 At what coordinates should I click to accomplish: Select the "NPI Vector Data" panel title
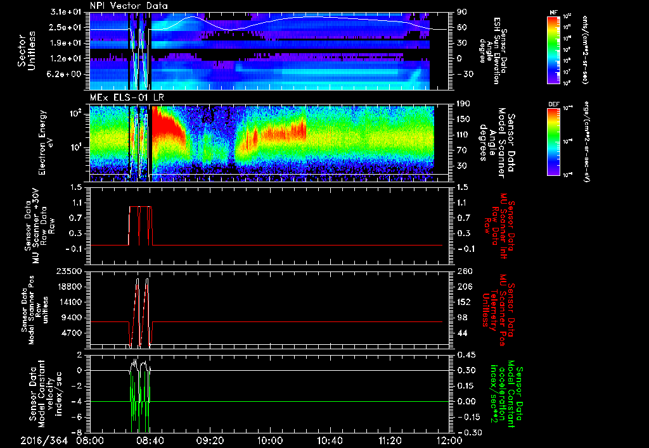pyautogui.click(x=129, y=6)
